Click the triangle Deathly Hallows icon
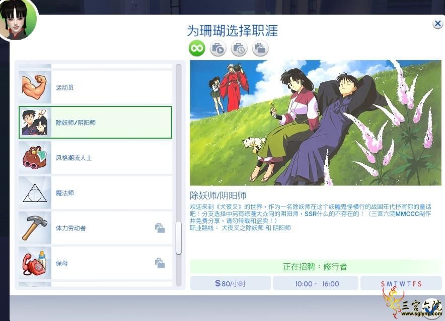The width and height of the screenshot is (445, 321). pos(35,193)
